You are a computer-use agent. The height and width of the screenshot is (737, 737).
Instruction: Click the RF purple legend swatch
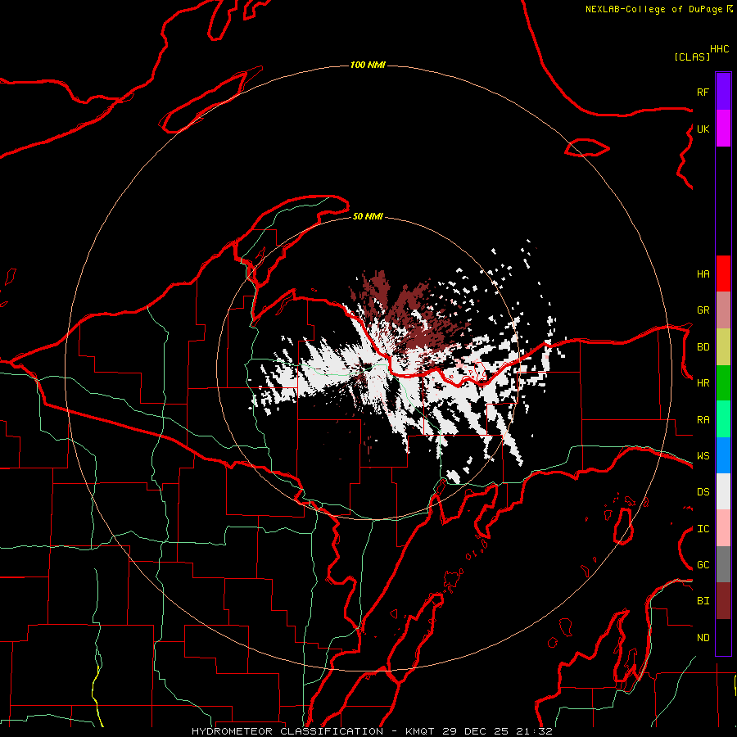[723, 92]
